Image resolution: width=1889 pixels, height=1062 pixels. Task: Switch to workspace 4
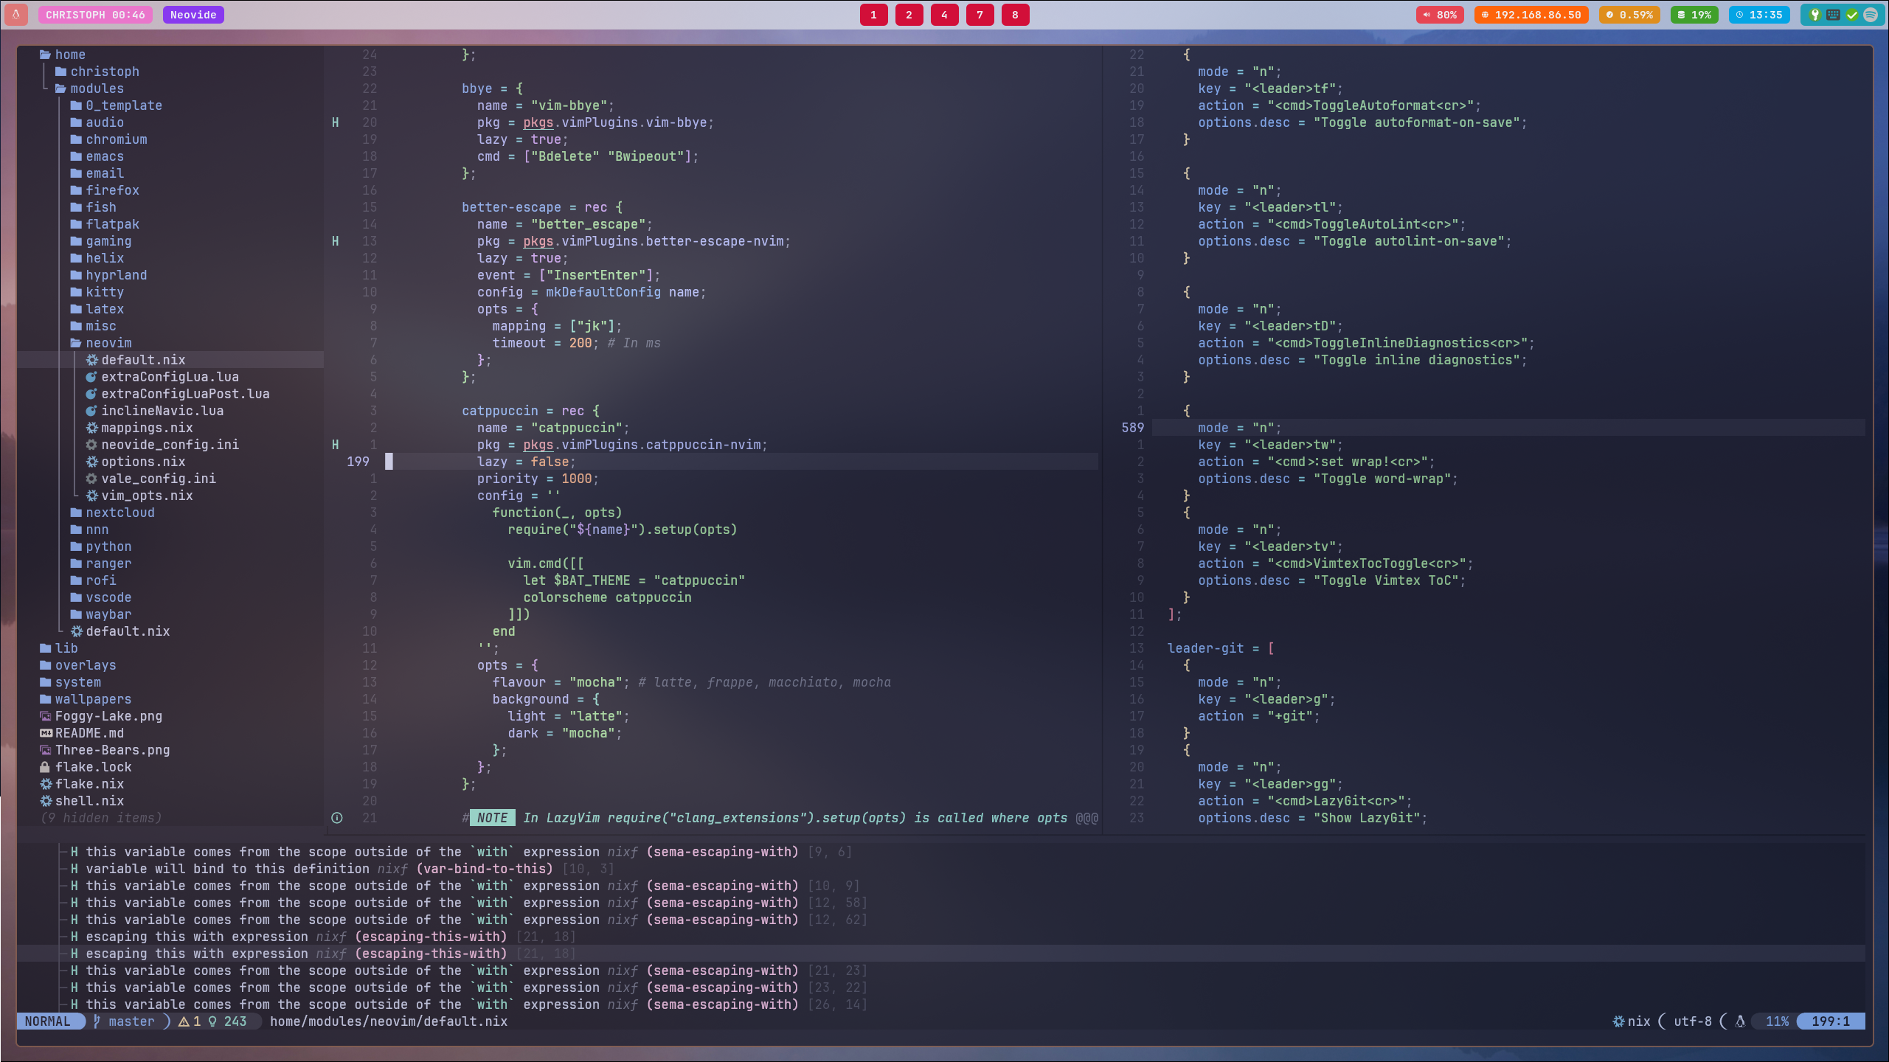tap(944, 15)
